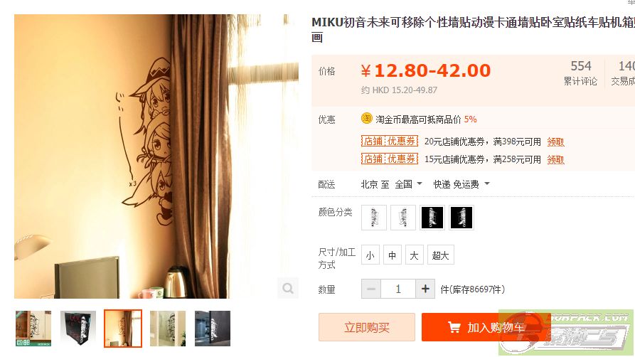Select size option 小
This screenshot has width=635, height=357.
click(370, 255)
